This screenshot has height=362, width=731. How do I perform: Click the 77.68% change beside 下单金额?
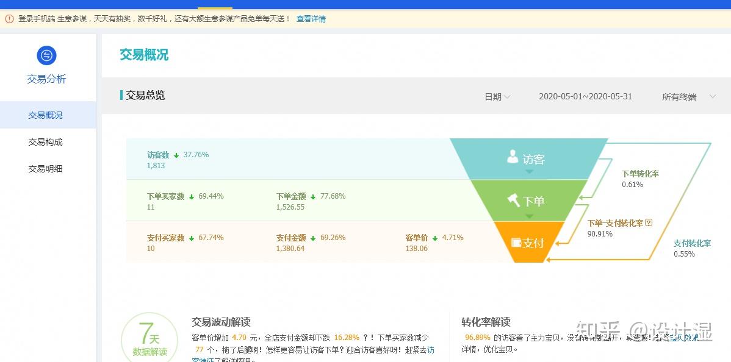(333, 196)
